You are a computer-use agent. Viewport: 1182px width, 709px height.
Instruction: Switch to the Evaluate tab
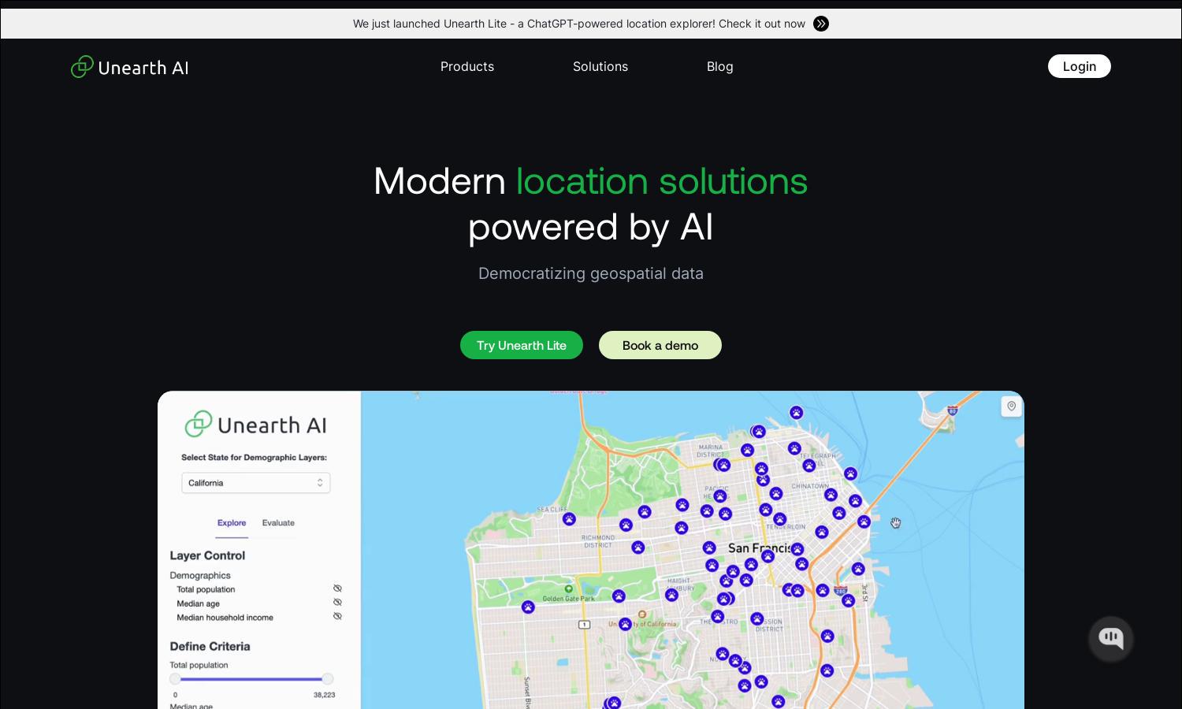point(278,523)
